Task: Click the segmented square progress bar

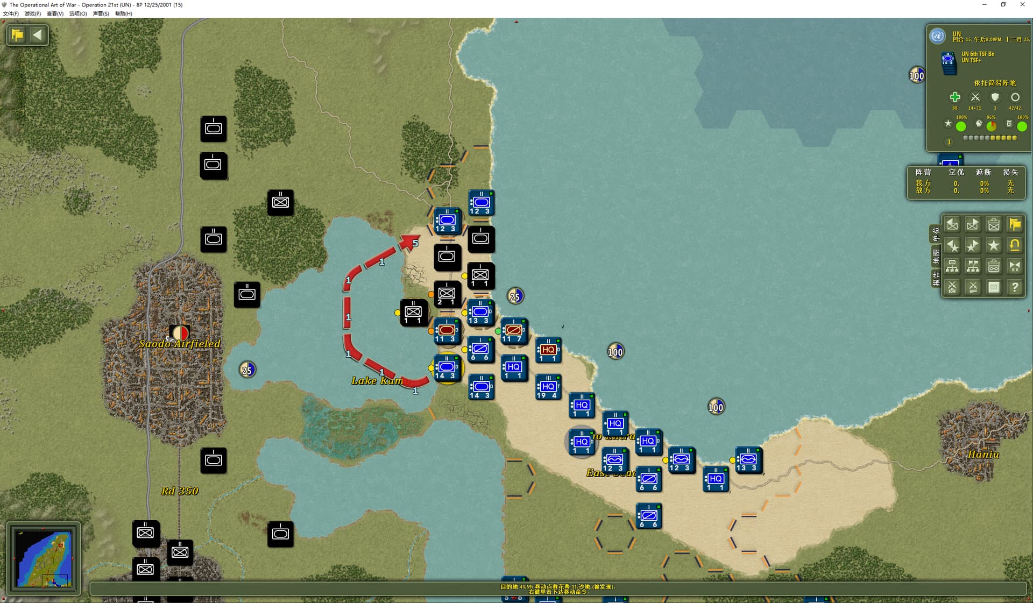Action: (990, 138)
